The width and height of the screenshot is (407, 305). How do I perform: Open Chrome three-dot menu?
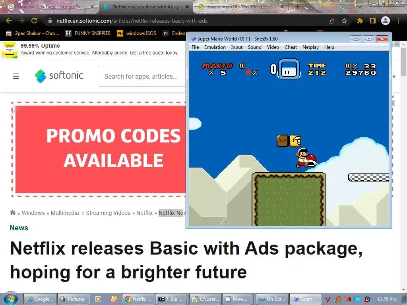(x=398, y=21)
